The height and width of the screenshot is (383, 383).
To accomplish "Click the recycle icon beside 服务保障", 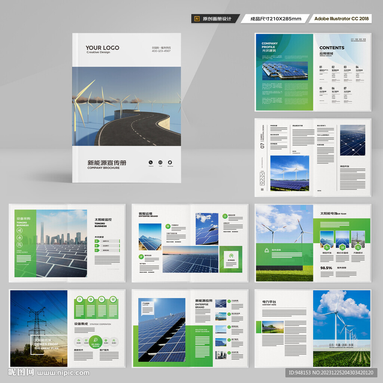I will click(267, 250).
